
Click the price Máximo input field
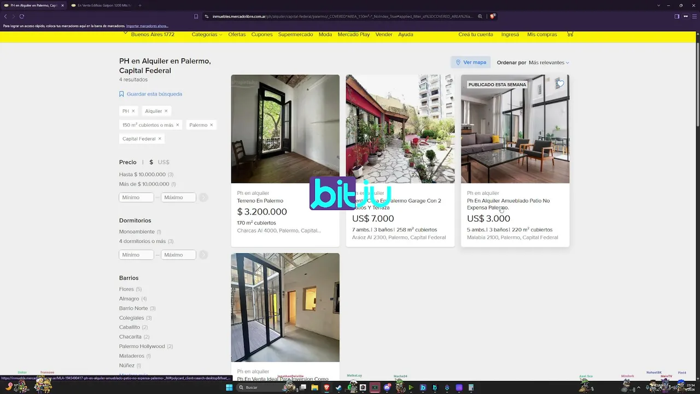click(178, 198)
